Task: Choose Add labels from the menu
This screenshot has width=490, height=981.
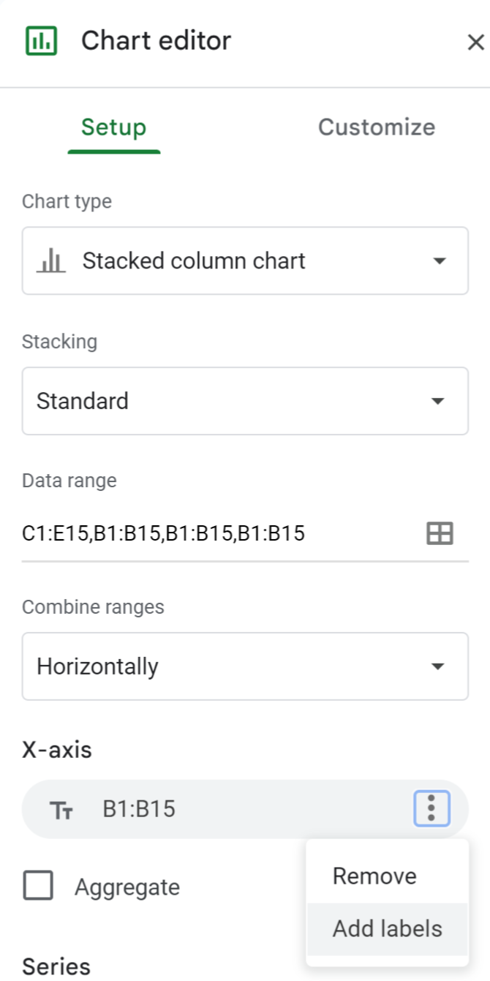Action: tap(387, 928)
